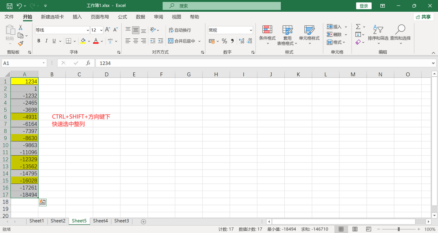Decrease decimal places
Viewport: 438px width, 233px height.
(x=250, y=41)
